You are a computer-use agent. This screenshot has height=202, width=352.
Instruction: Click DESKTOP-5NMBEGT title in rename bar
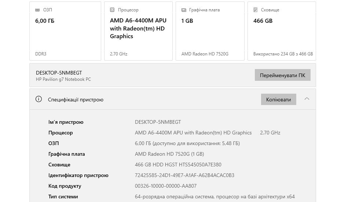59,73
